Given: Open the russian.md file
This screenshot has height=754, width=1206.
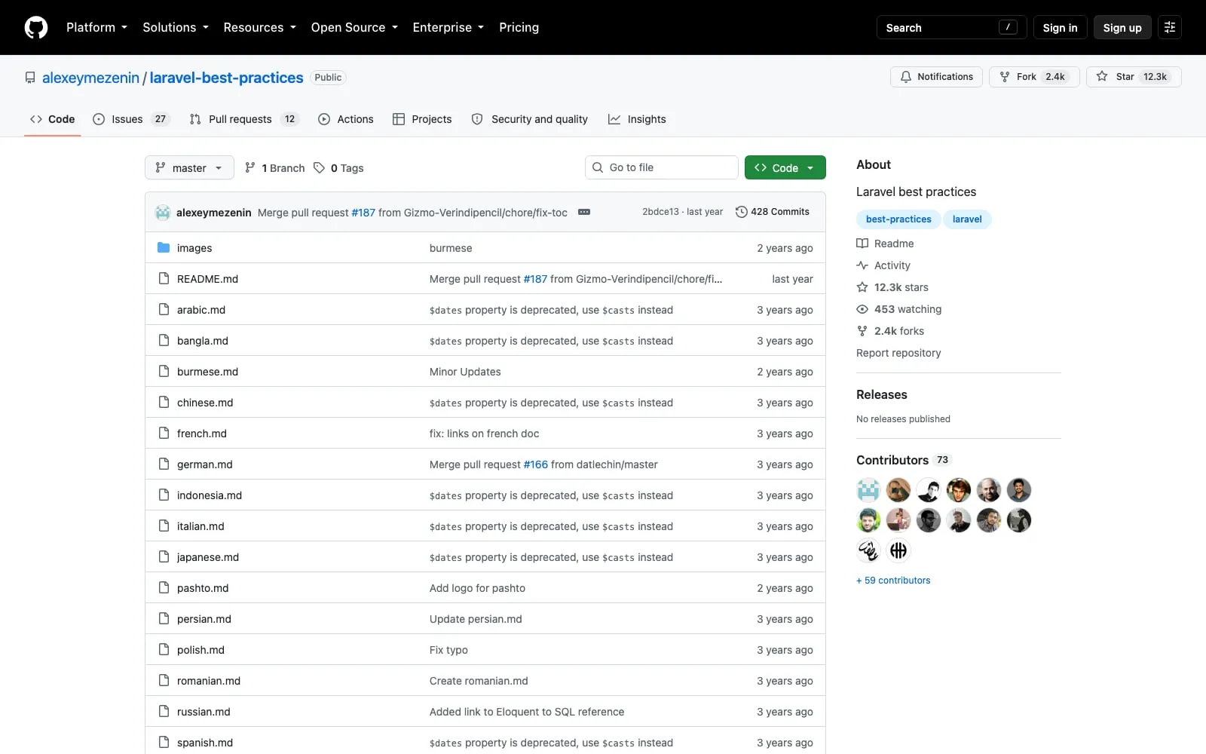Looking at the screenshot, I should (x=204, y=712).
